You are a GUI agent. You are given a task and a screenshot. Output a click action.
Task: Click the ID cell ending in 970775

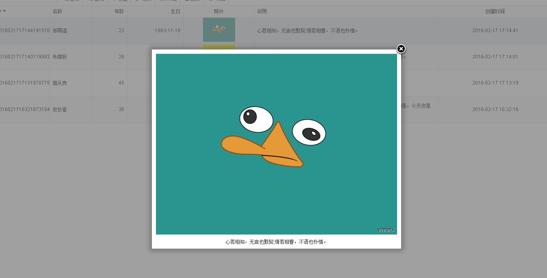[25, 83]
